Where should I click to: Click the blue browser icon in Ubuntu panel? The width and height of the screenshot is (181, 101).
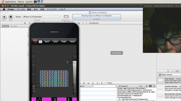click(42, 2)
